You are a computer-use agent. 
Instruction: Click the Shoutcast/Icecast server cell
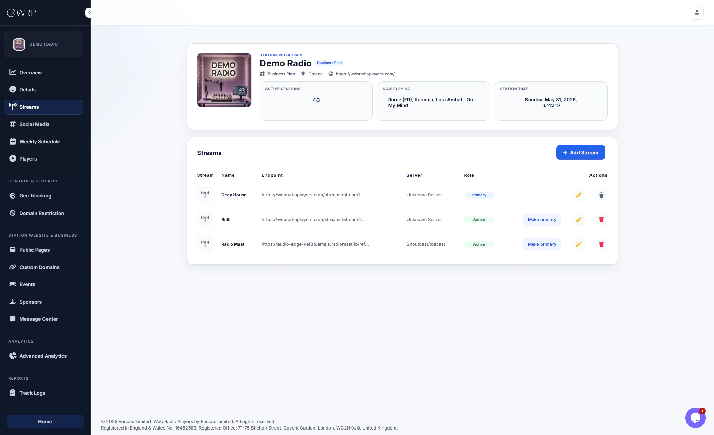click(426, 244)
